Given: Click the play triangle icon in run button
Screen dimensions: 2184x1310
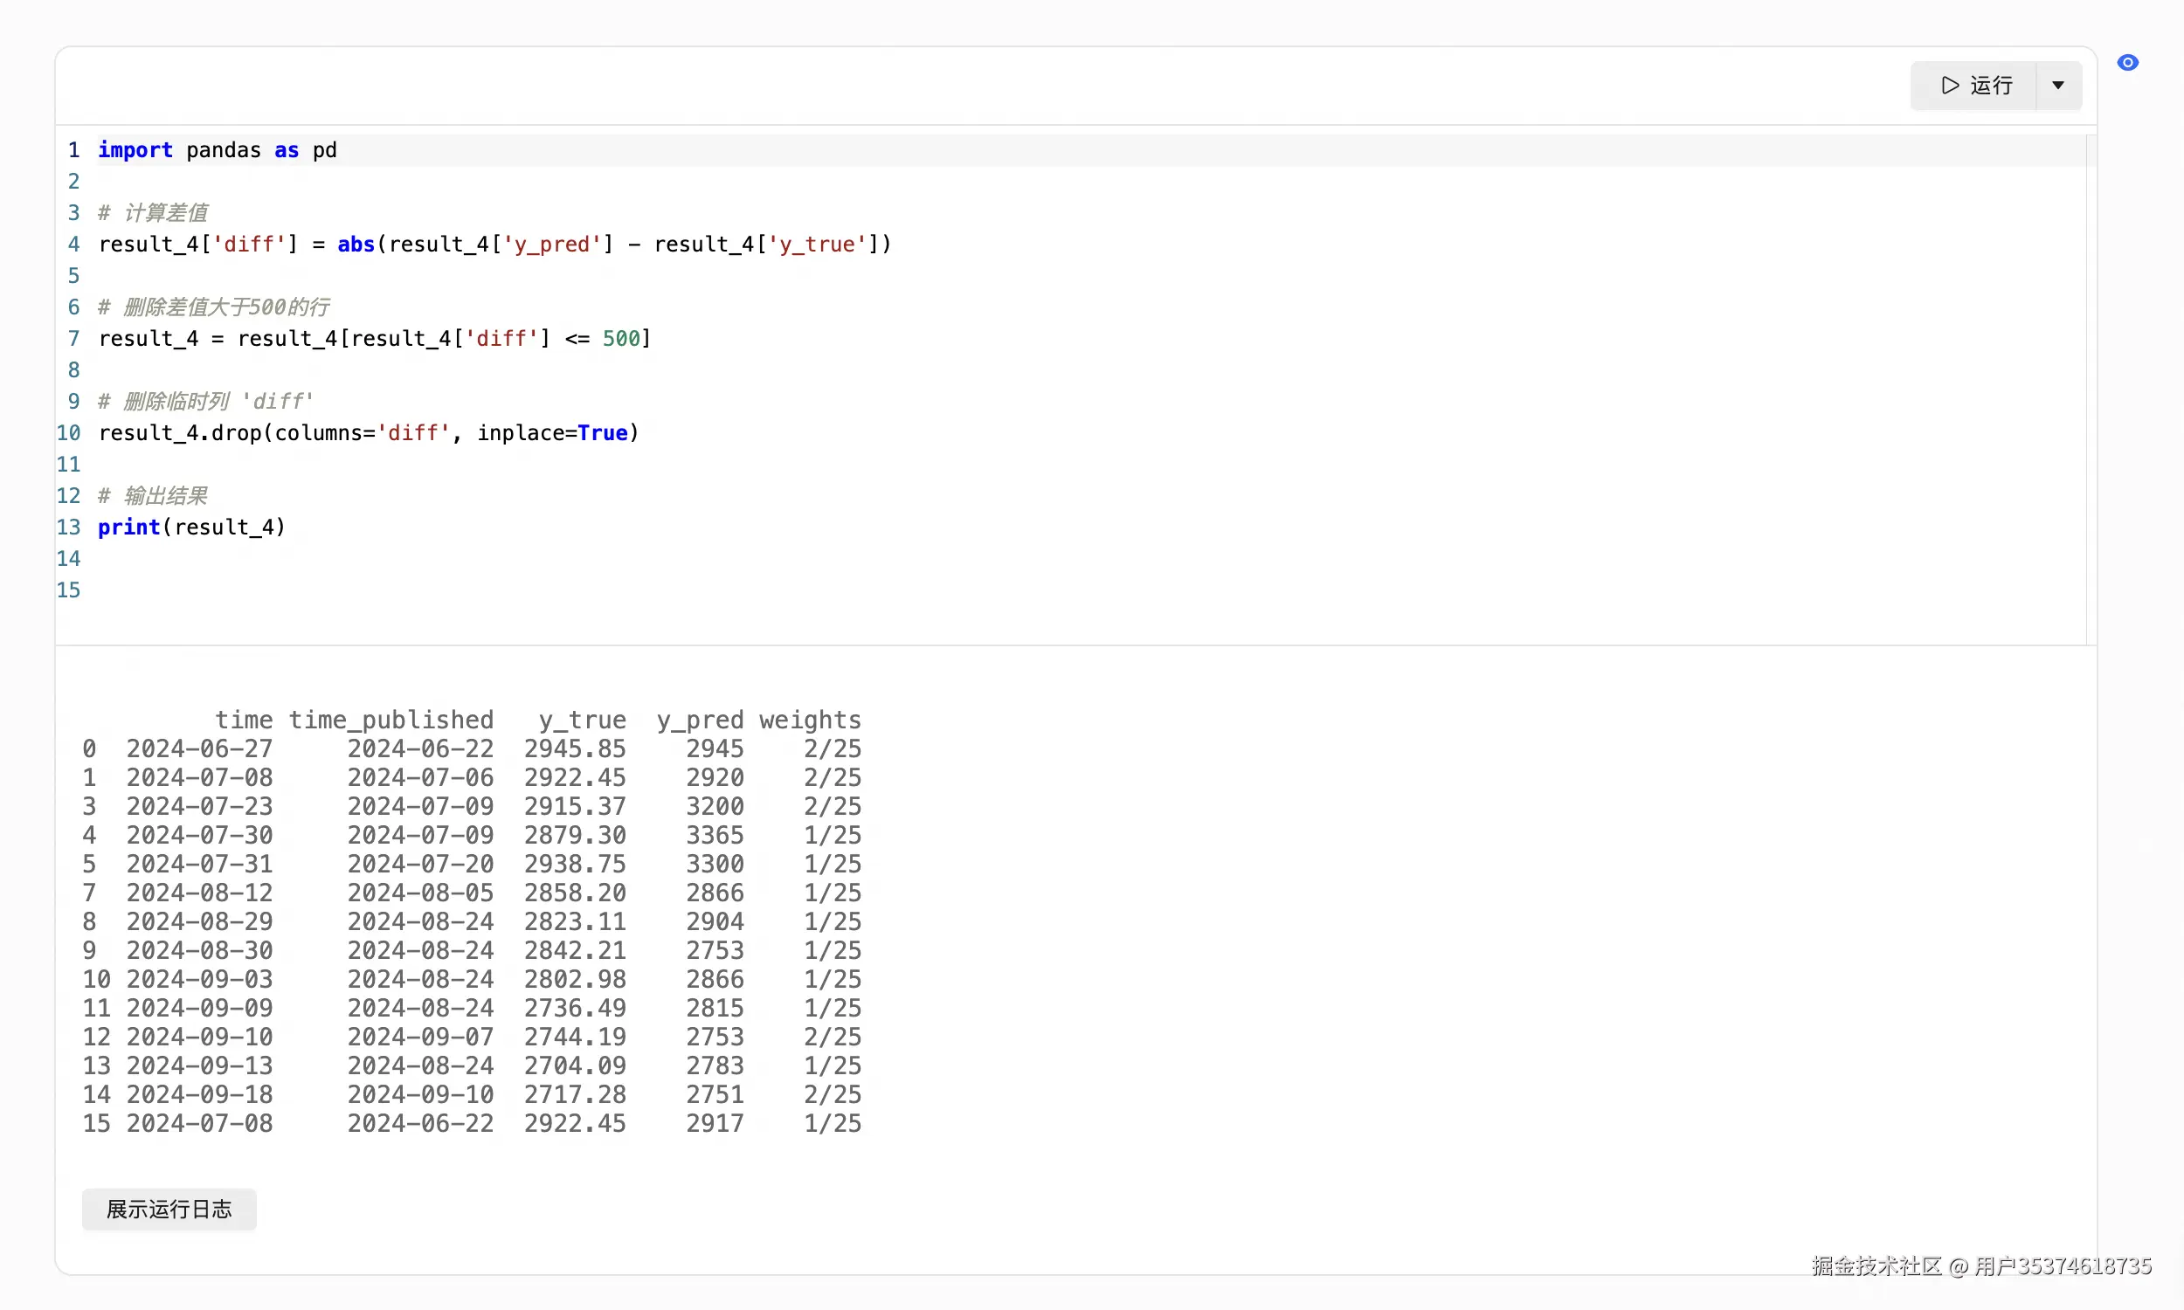Looking at the screenshot, I should [1949, 86].
